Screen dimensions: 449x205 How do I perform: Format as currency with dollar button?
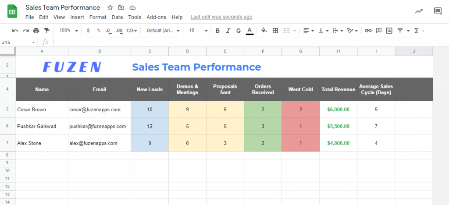pyautogui.click(x=88, y=31)
